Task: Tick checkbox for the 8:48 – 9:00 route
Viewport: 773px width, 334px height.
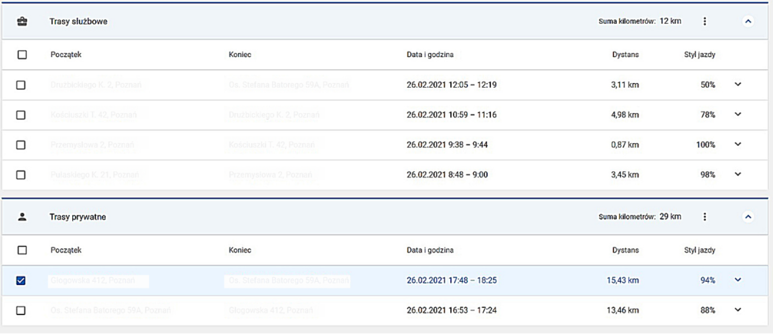Action: (21, 175)
